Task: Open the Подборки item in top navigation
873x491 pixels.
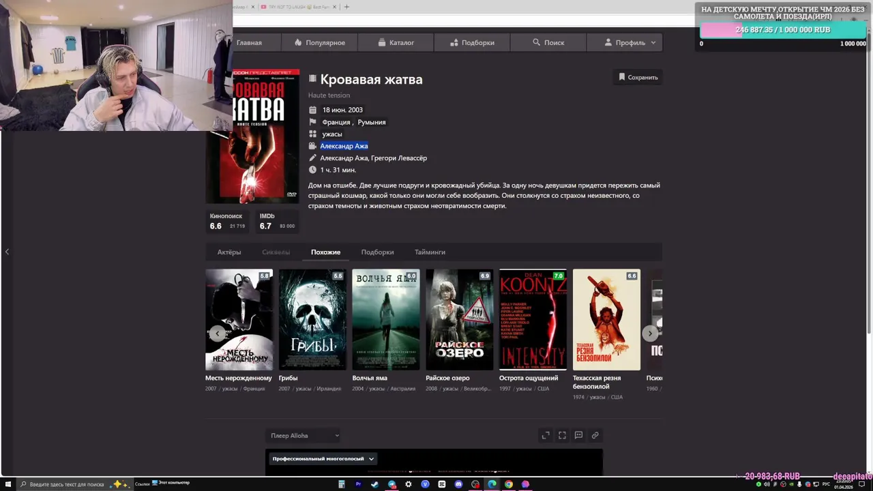Action: [472, 42]
